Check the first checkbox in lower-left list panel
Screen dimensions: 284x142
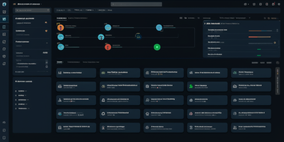[16, 91]
